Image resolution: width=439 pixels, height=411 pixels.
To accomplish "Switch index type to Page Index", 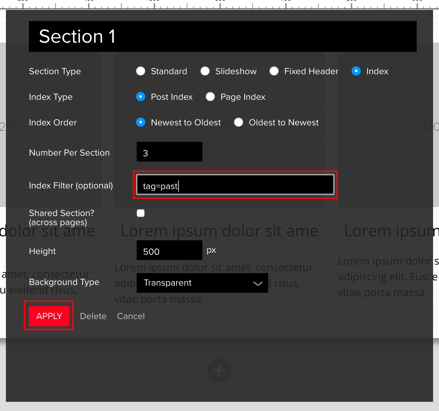I will pyautogui.click(x=210, y=97).
